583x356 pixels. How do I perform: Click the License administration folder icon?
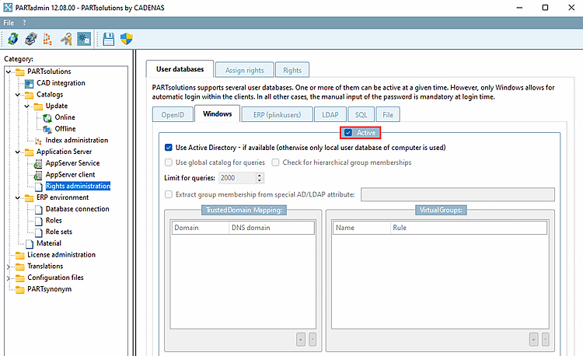[x=20, y=255]
